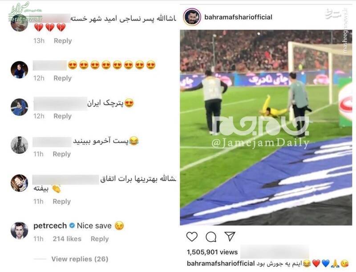Viewport: 356px width, 272px height.
Task: Like the post with the heart icon
Action: click(192, 236)
